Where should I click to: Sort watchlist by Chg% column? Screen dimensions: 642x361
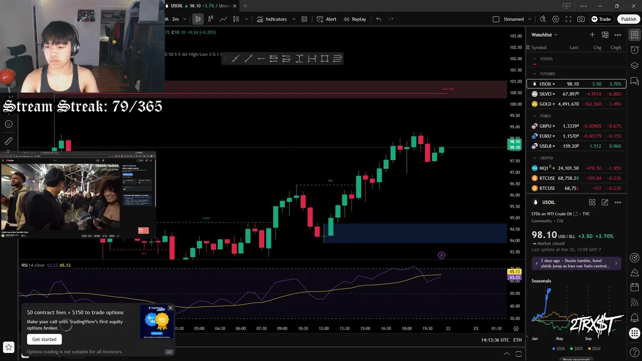coord(615,48)
